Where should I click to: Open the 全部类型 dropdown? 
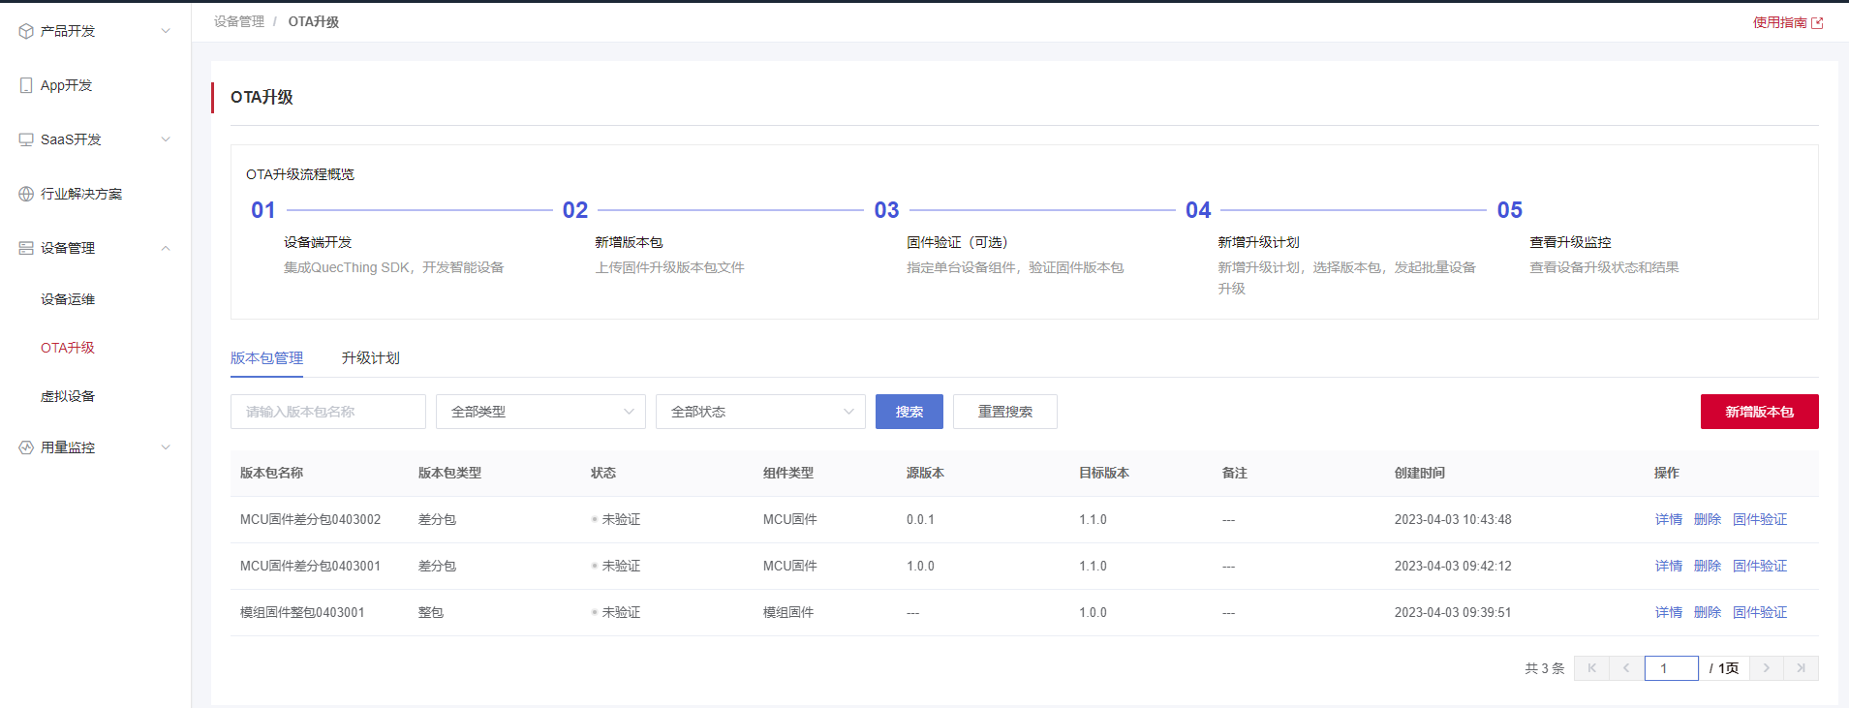[x=540, y=412]
